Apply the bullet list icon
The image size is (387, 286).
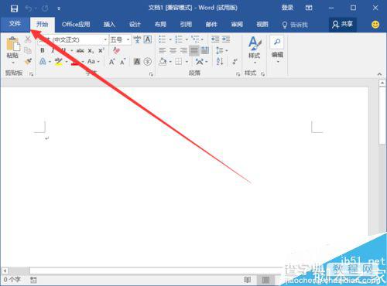(163, 39)
